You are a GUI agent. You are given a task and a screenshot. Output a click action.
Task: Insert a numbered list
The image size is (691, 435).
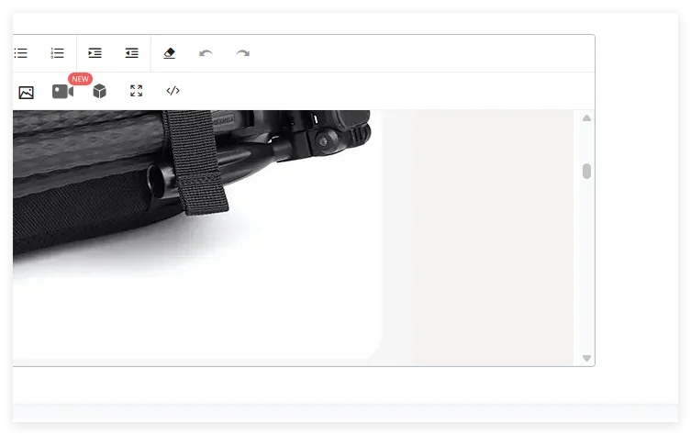tap(57, 53)
